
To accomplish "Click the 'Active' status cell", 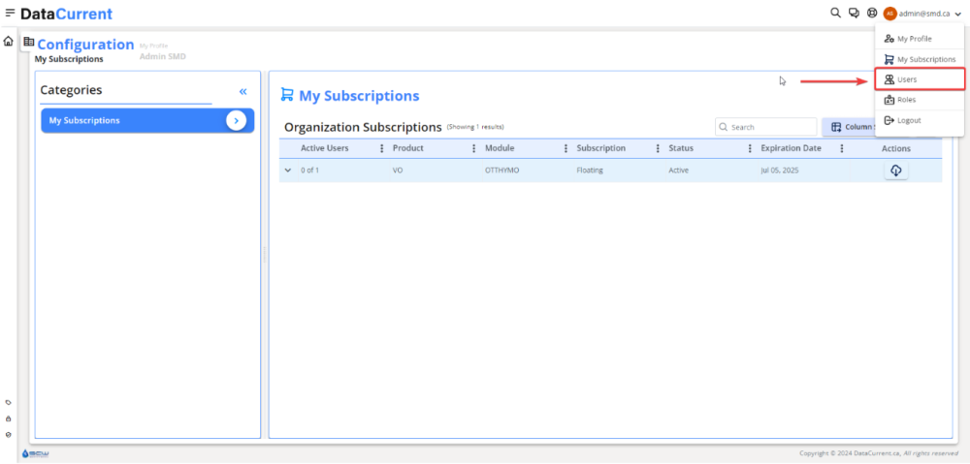I will [x=679, y=170].
